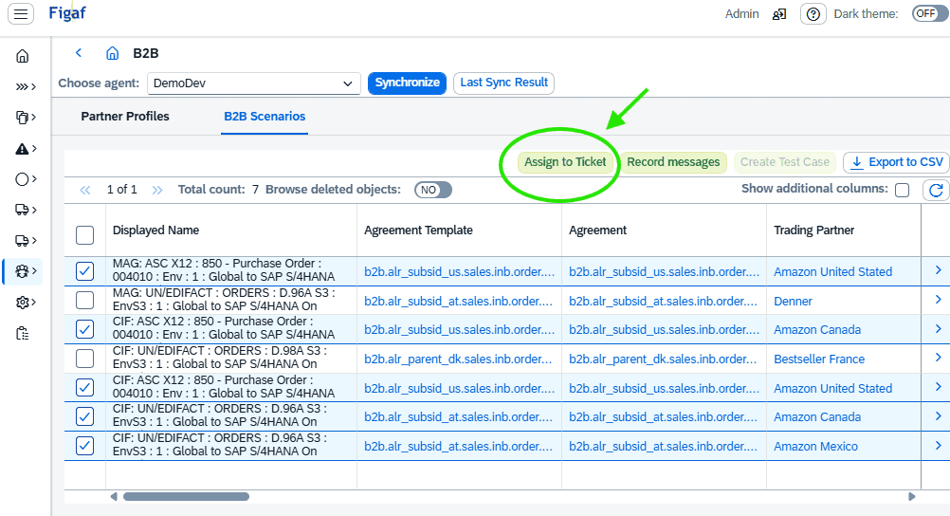Go to Home in the left sidebar
Viewport: 950px width, 516px height.
pos(23,56)
